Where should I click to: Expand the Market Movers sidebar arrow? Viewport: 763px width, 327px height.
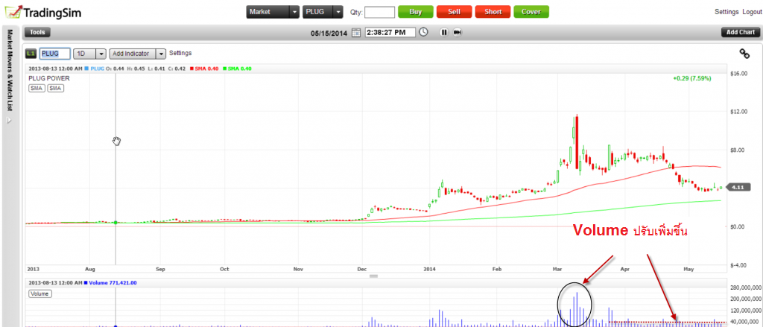tap(9, 121)
